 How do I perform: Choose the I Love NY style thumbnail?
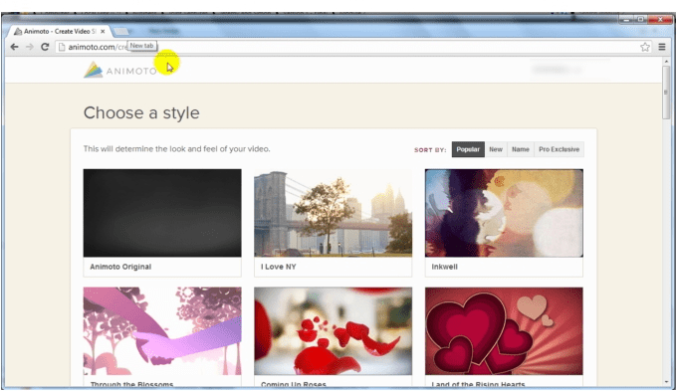(x=333, y=213)
